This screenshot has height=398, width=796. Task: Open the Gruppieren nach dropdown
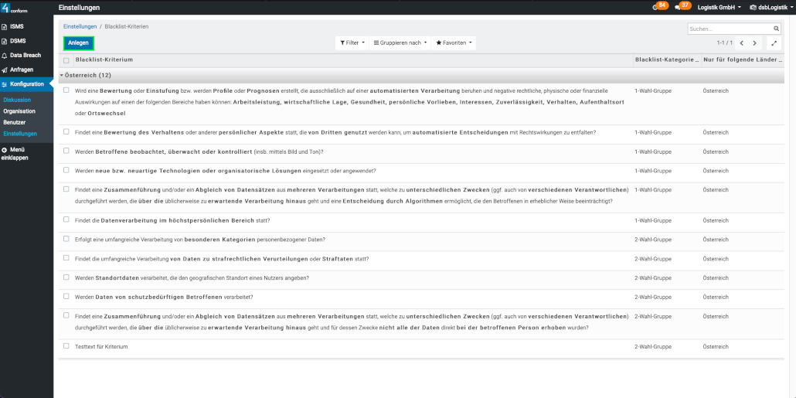pos(400,43)
